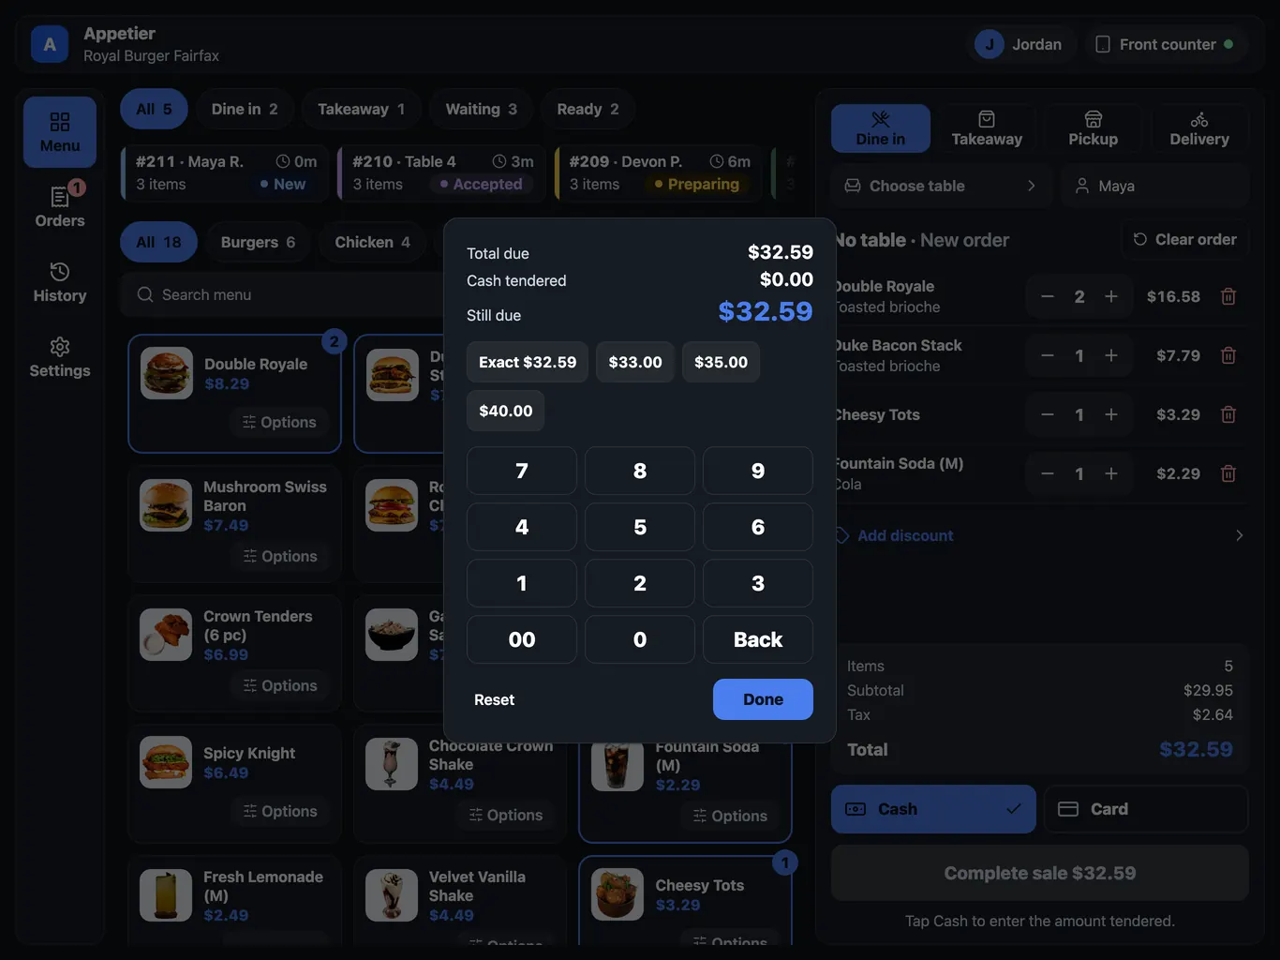Focus the Search menu field
The width and height of the screenshot is (1280, 960).
[281, 294]
